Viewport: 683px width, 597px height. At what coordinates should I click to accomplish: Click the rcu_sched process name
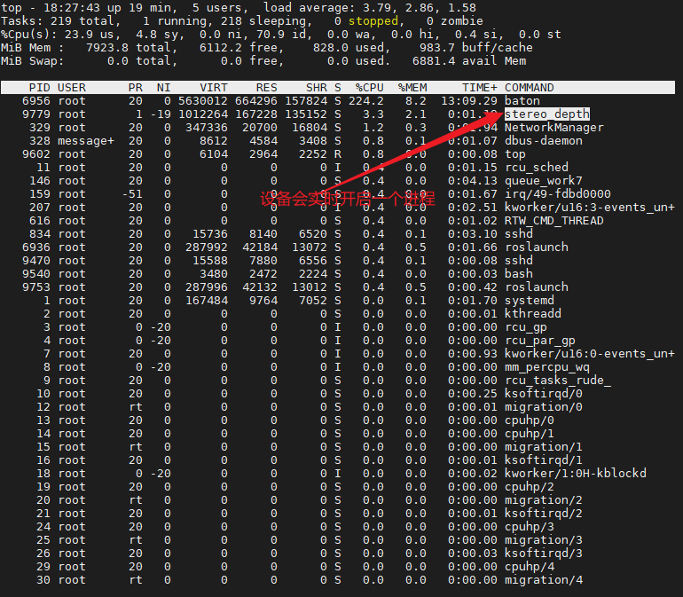click(x=537, y=168)
